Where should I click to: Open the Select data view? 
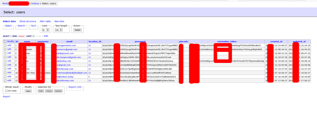click(9, 21)
